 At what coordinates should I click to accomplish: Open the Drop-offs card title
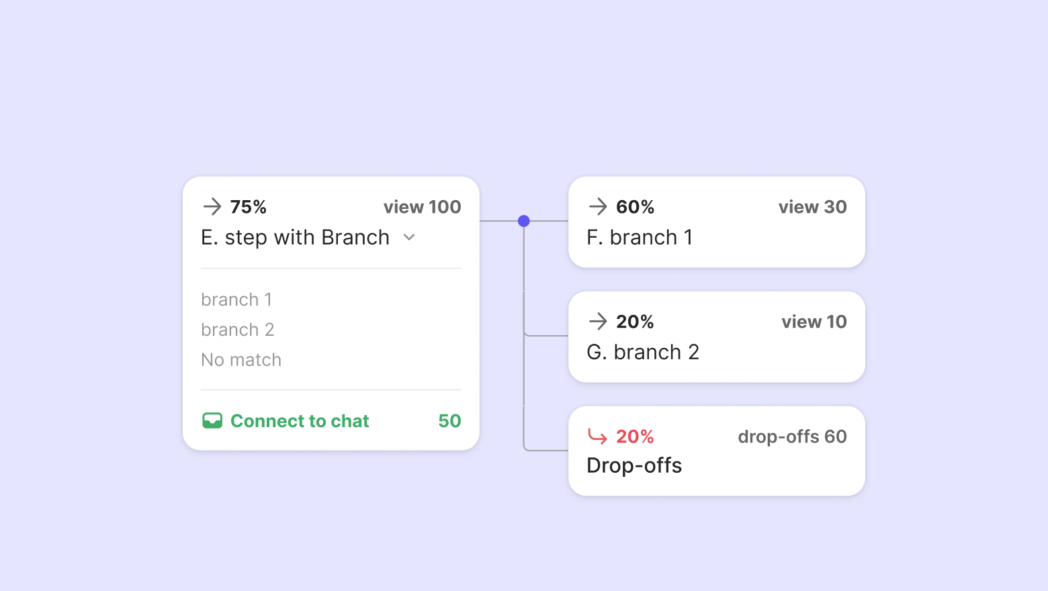coord(634,465)
